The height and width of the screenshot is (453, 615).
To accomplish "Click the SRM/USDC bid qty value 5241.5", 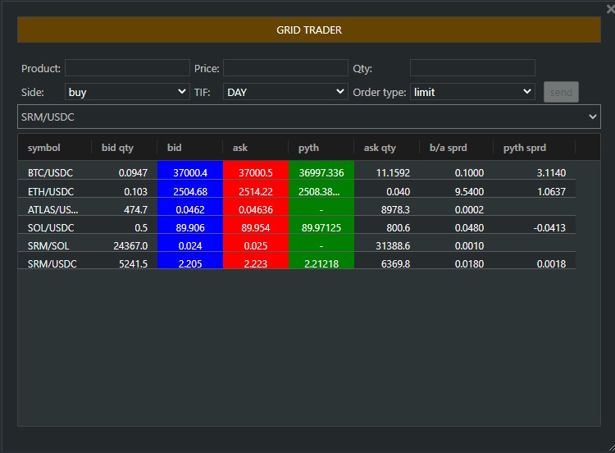I will pos(134,263).
